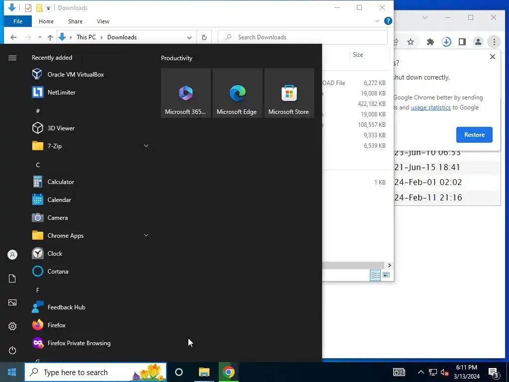Go back in Explorer navigation
Screen dimensions: 509x382
click(x=13, y=37)
